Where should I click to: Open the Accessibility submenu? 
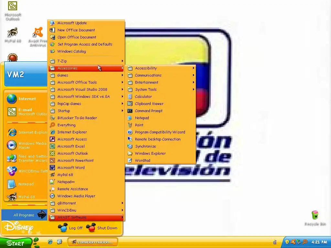(161, 68)
